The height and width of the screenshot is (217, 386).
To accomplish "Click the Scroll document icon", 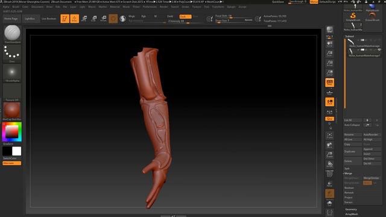I will point(329,44).
